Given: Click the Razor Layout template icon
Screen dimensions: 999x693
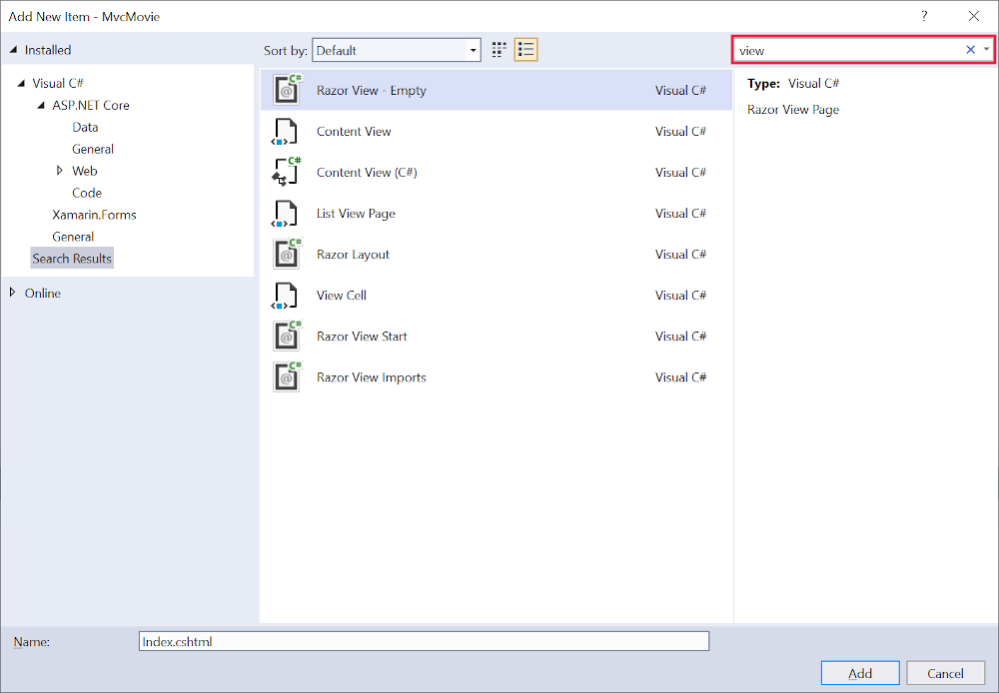Looking at the screenshot, I should (x=287, y=255).
